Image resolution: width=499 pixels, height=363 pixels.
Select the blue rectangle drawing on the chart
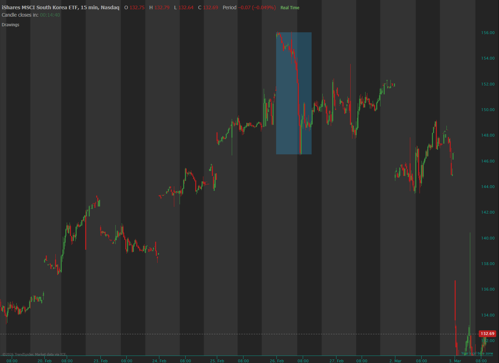coord(294,93)
